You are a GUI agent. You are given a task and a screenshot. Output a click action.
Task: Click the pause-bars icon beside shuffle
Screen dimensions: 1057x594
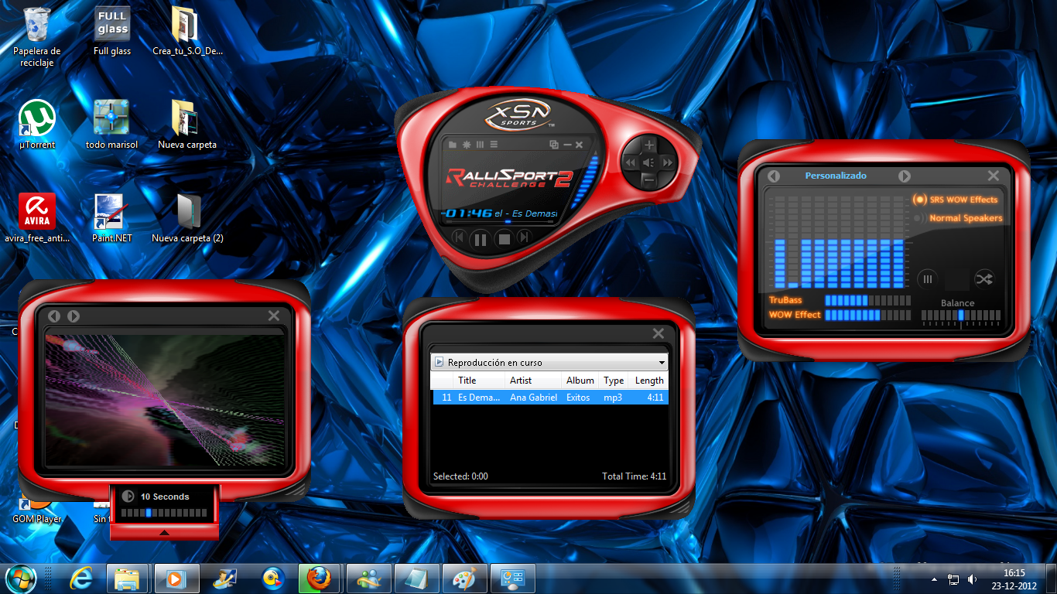pos(927,279)
